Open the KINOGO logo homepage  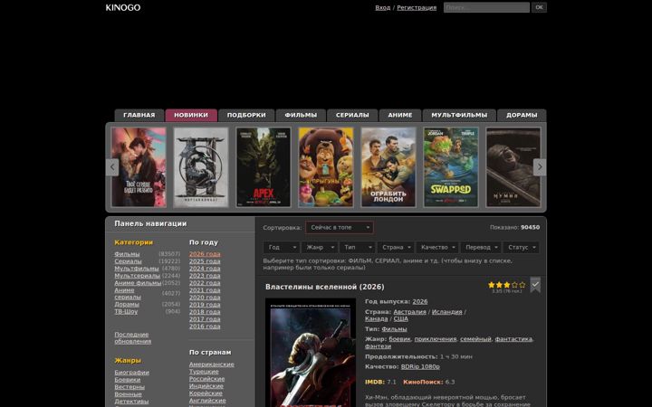click(123, 7)
